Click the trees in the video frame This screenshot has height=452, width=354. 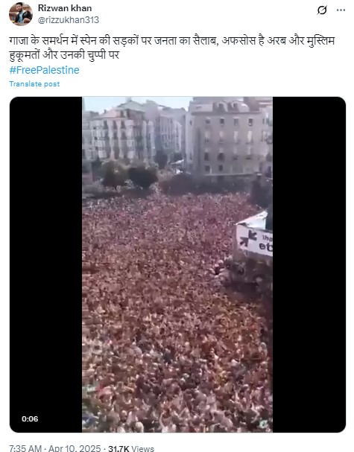130,175
